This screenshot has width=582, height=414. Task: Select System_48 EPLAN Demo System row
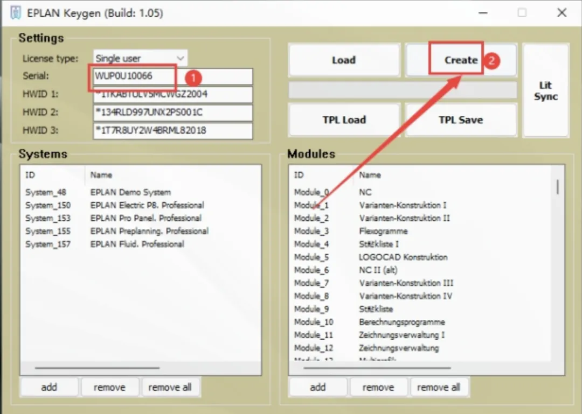click(x=141, y=192)
